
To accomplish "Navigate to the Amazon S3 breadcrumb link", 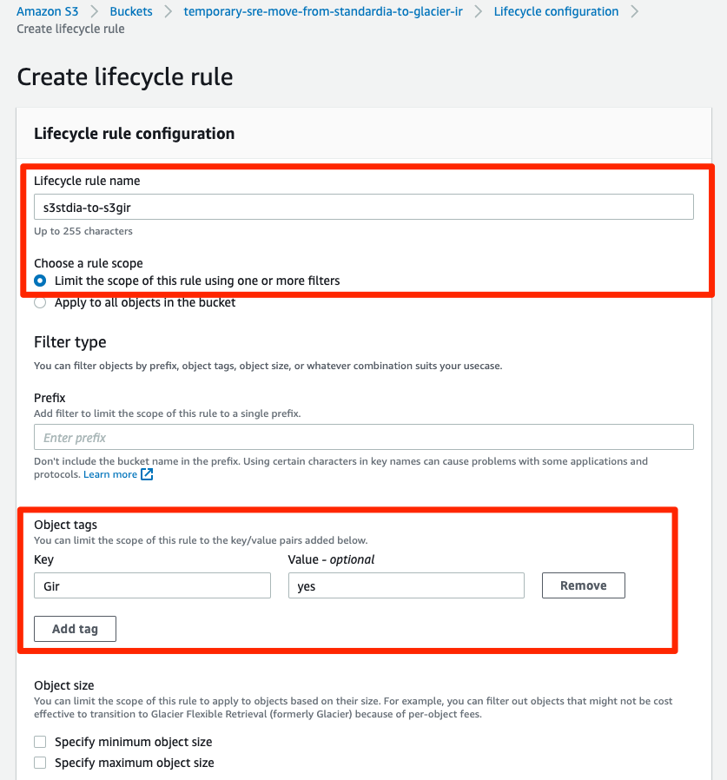I will pyautogui.click(x=47, y=11).
